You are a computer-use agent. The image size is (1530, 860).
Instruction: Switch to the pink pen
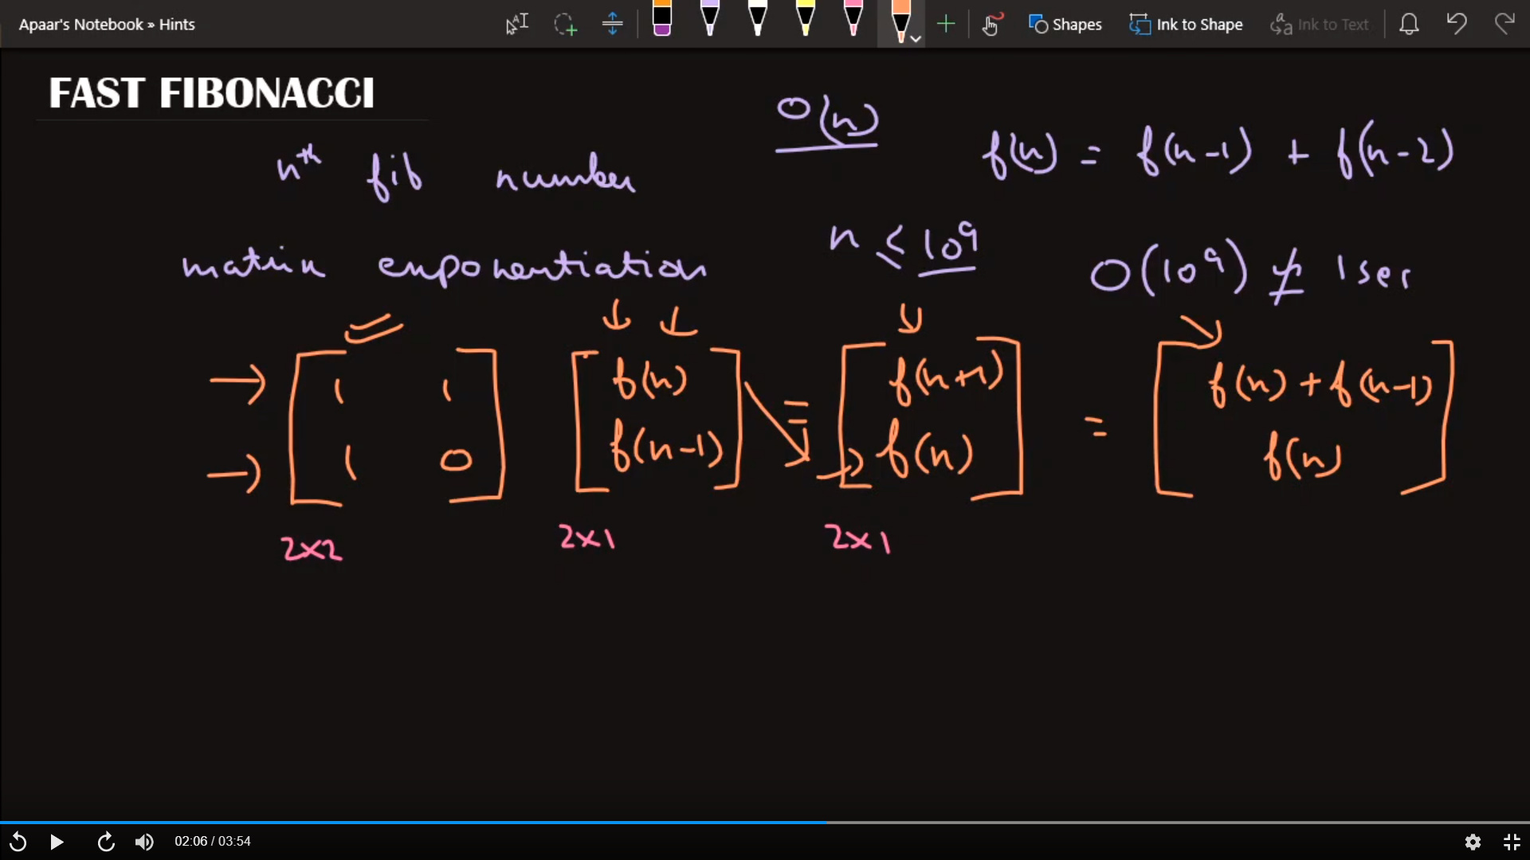tap(853, 20)
